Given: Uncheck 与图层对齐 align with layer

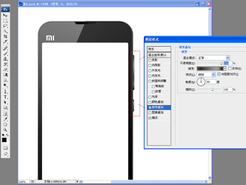Looking at the screenshot, I should [x=219, y=74].
